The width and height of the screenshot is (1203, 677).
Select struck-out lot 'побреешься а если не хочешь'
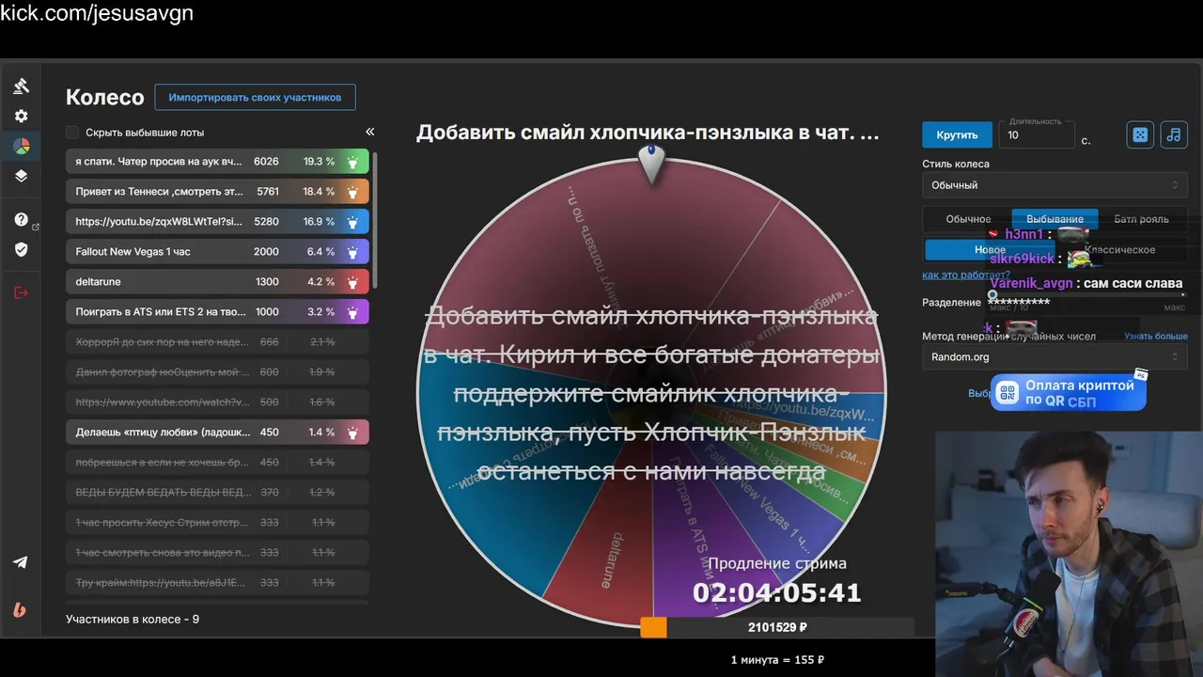click(x=217, y=463)
